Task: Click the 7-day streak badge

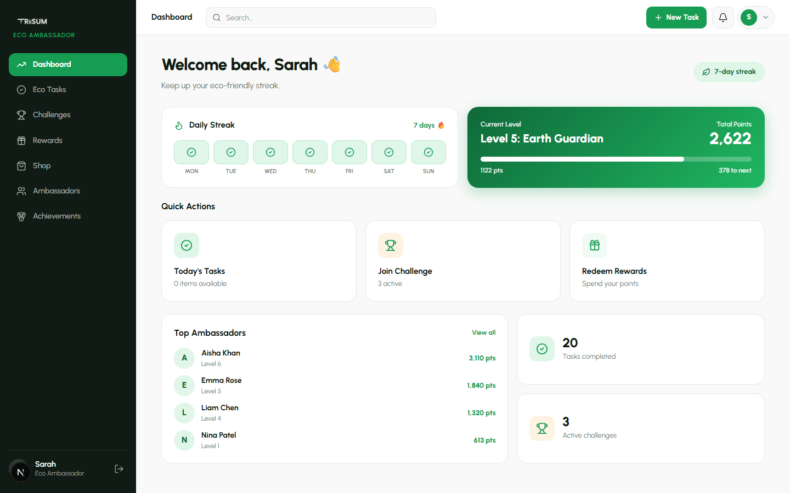Action: pyautogui.click(x=729, y=72)
